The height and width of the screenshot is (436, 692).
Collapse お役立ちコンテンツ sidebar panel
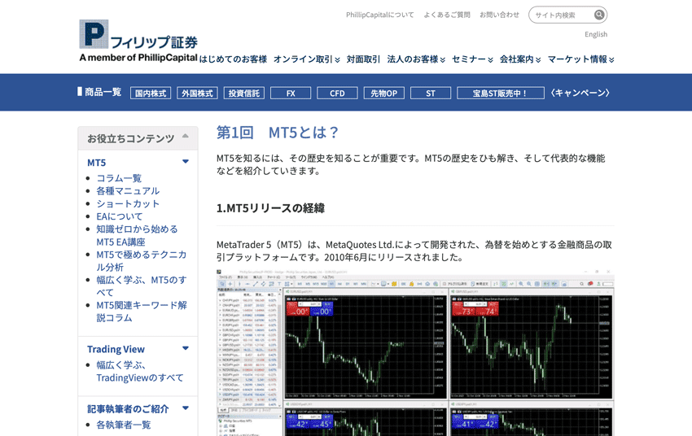pyautogui.click(x=186, y=136)
